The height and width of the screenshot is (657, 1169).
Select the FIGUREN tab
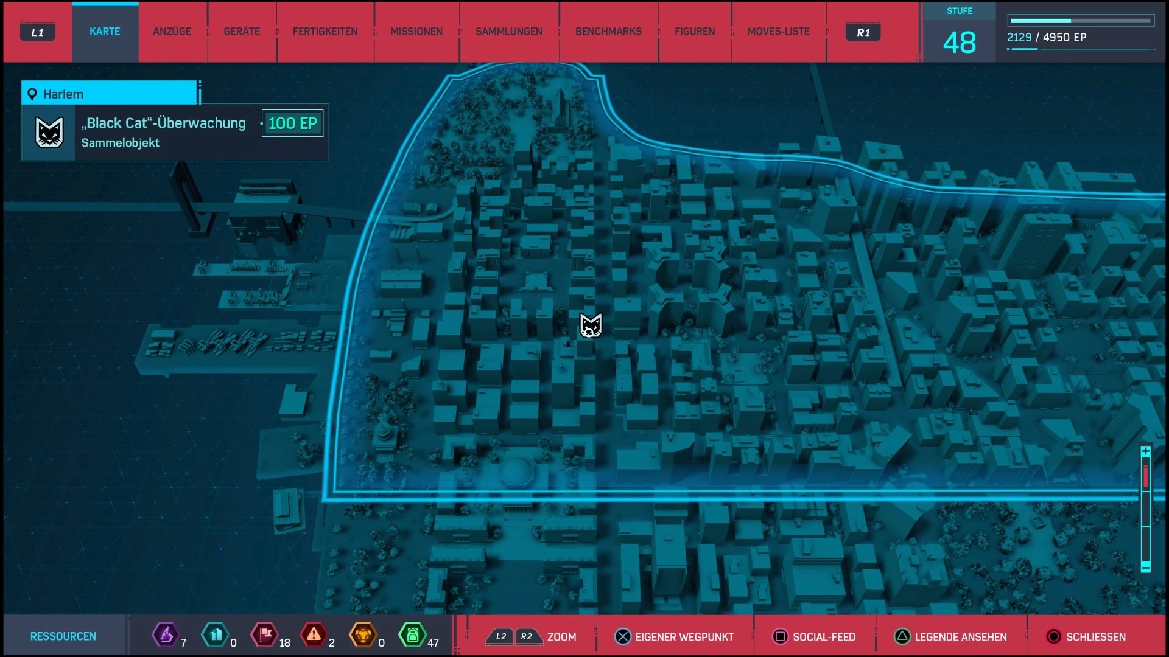[695, 32]
